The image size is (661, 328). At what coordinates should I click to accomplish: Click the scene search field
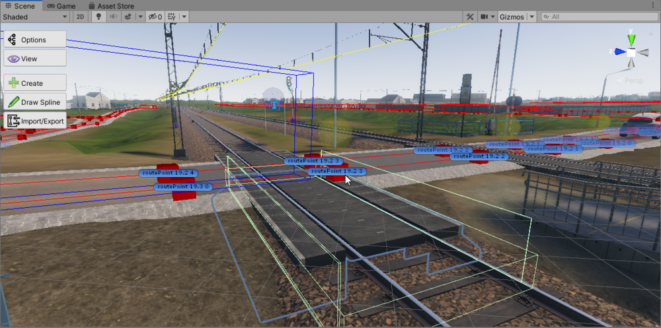coord(600,17)
